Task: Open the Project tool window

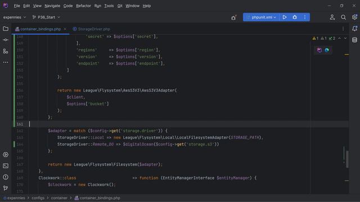Action: pyautogui.click(x=6, y=29)
